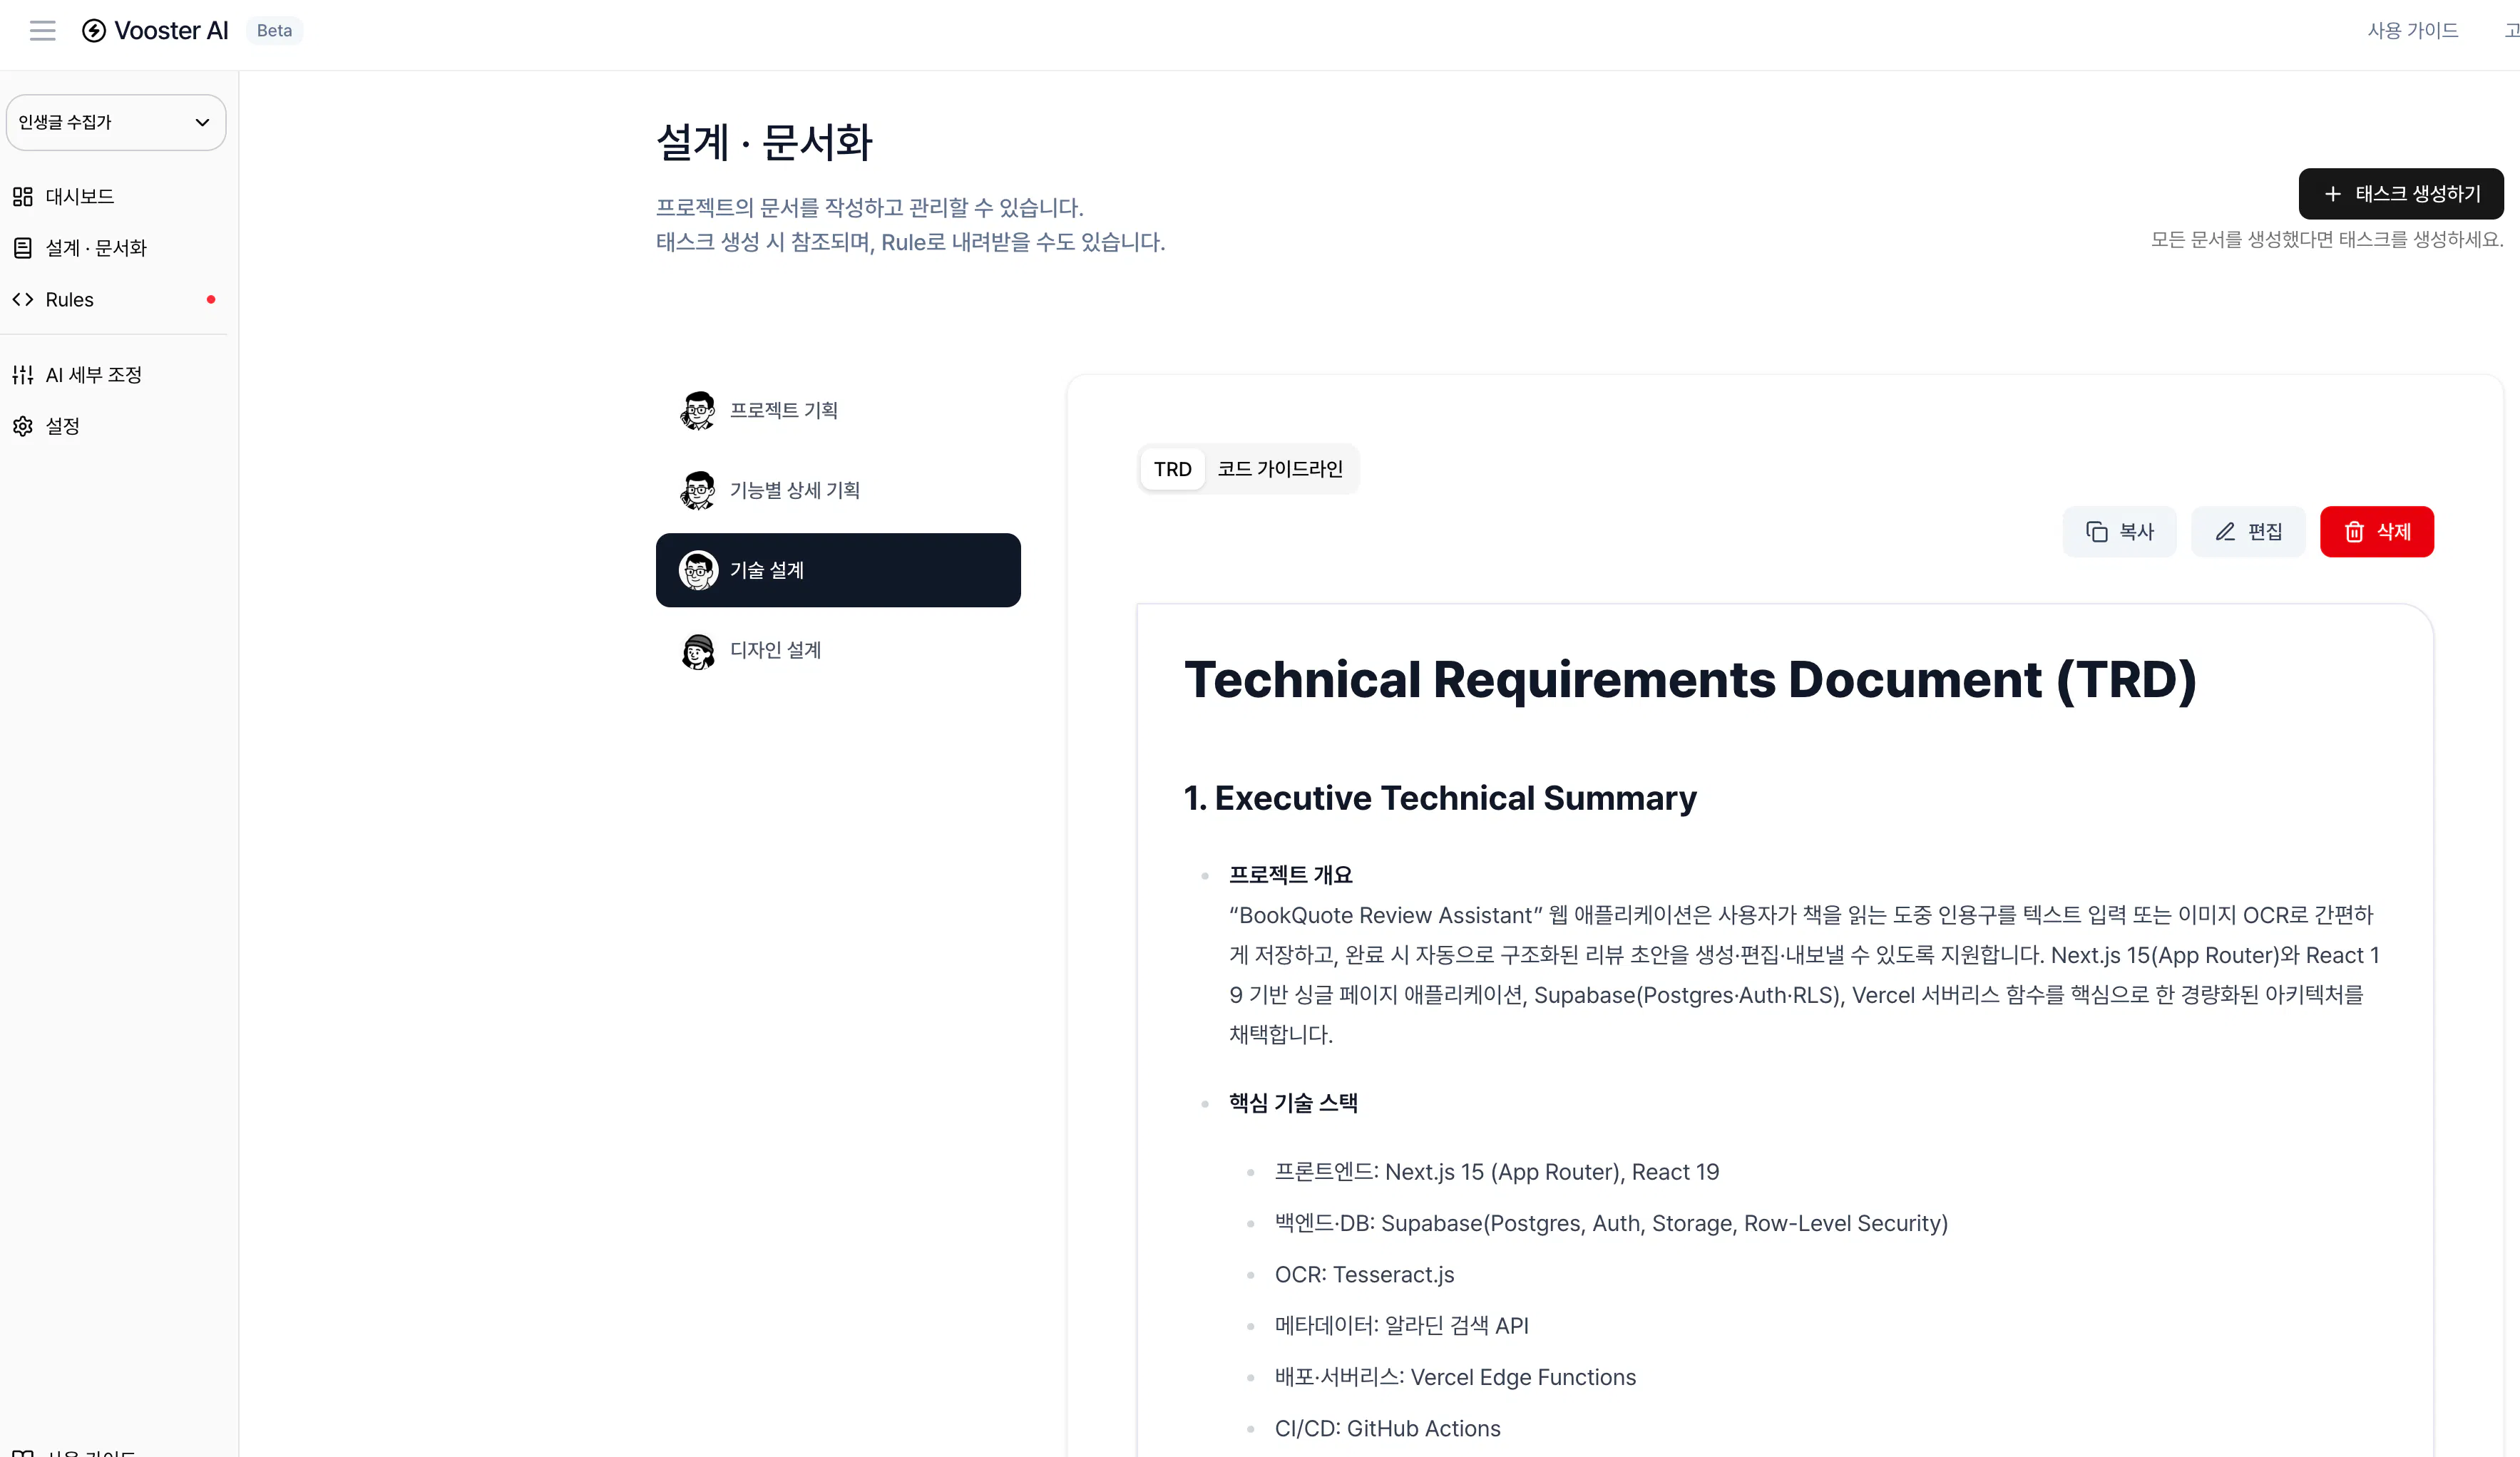
Task: Click the Beta badge next to Vooster AI
Action: [274, 30]
